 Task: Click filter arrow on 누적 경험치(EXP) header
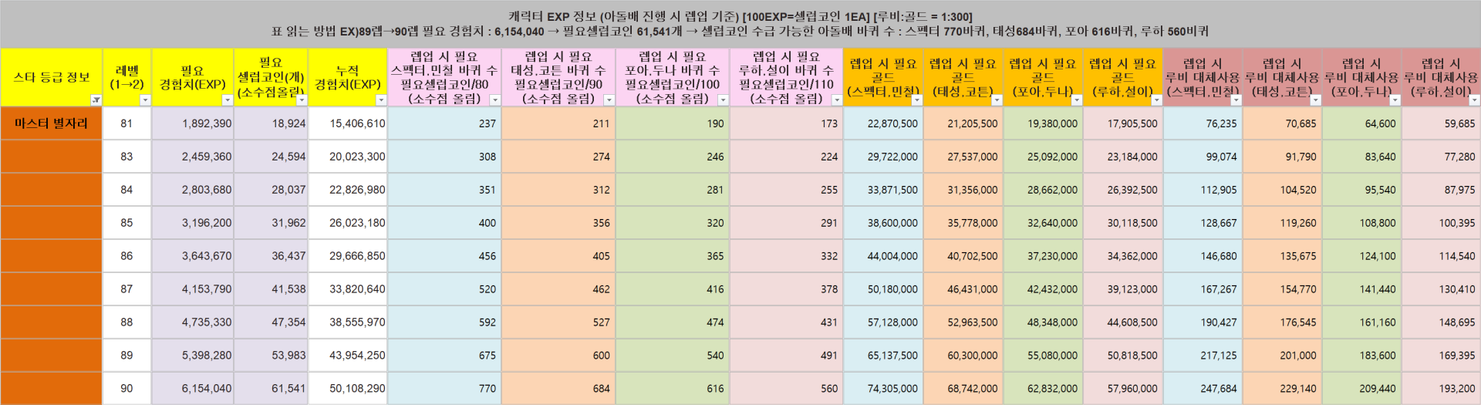pyautogui.click(x=380, y=100)
